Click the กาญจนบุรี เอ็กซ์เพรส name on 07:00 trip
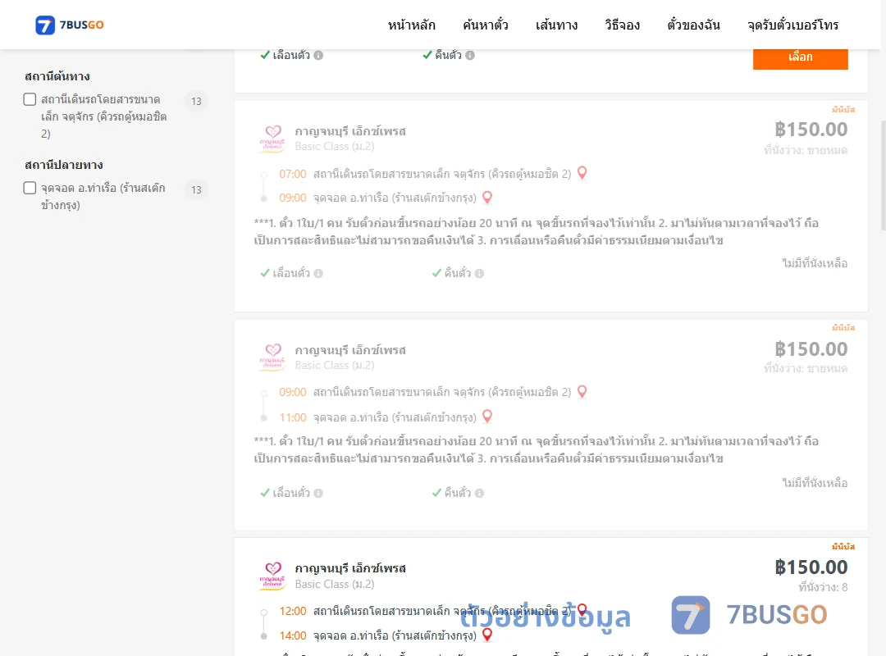This screenshot has height=656, width=886. point(350,131)
